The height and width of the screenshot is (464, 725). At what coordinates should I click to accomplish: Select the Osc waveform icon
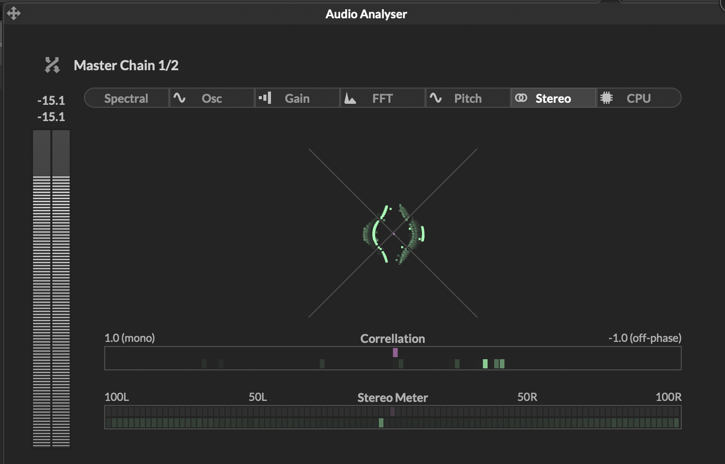pos(179,98)
